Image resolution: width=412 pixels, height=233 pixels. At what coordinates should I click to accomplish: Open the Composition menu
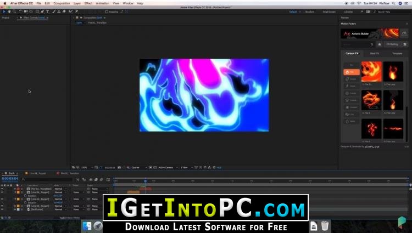tap(62, 3)
